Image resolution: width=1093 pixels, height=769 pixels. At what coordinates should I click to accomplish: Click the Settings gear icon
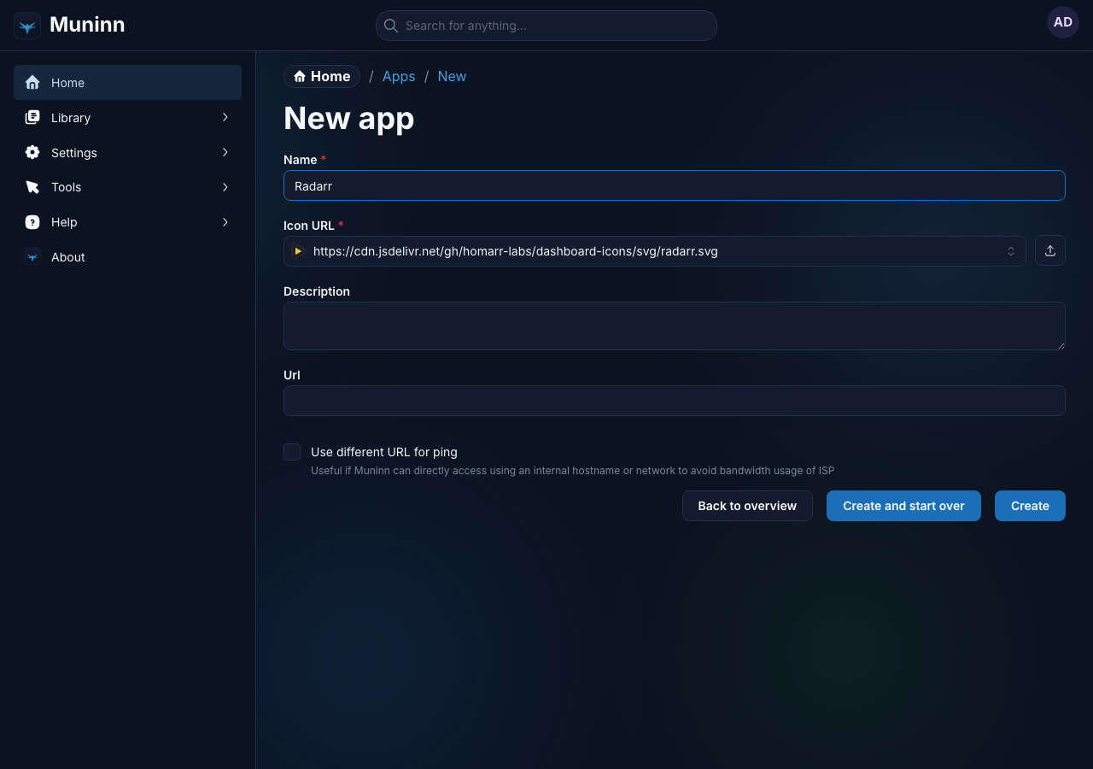32,152
